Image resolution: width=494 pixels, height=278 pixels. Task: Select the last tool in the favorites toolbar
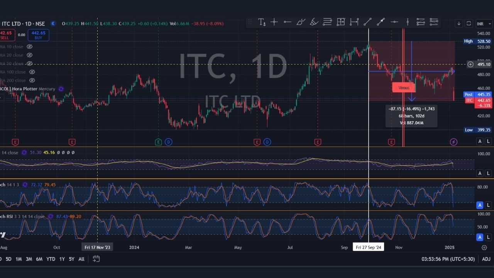click(434, 22)
